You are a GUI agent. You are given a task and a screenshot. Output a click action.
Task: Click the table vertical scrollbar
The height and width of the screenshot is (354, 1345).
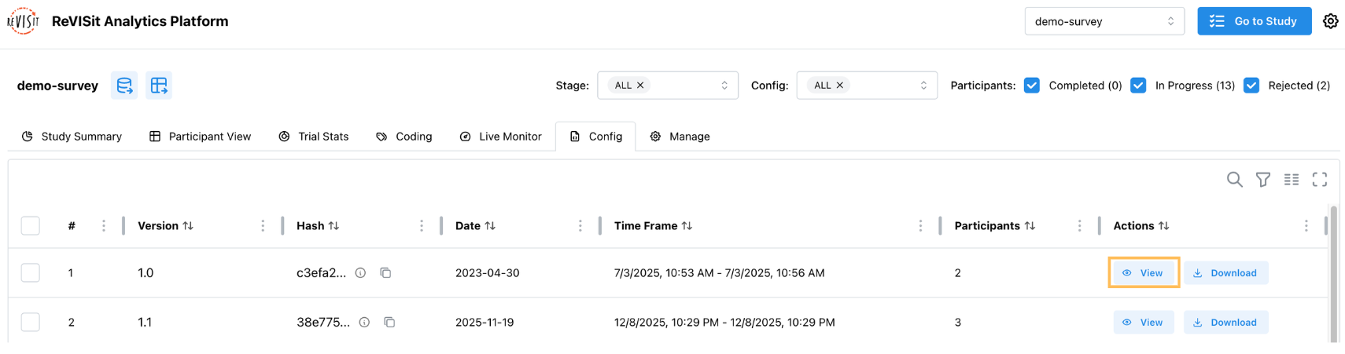tap(1334, 275)
